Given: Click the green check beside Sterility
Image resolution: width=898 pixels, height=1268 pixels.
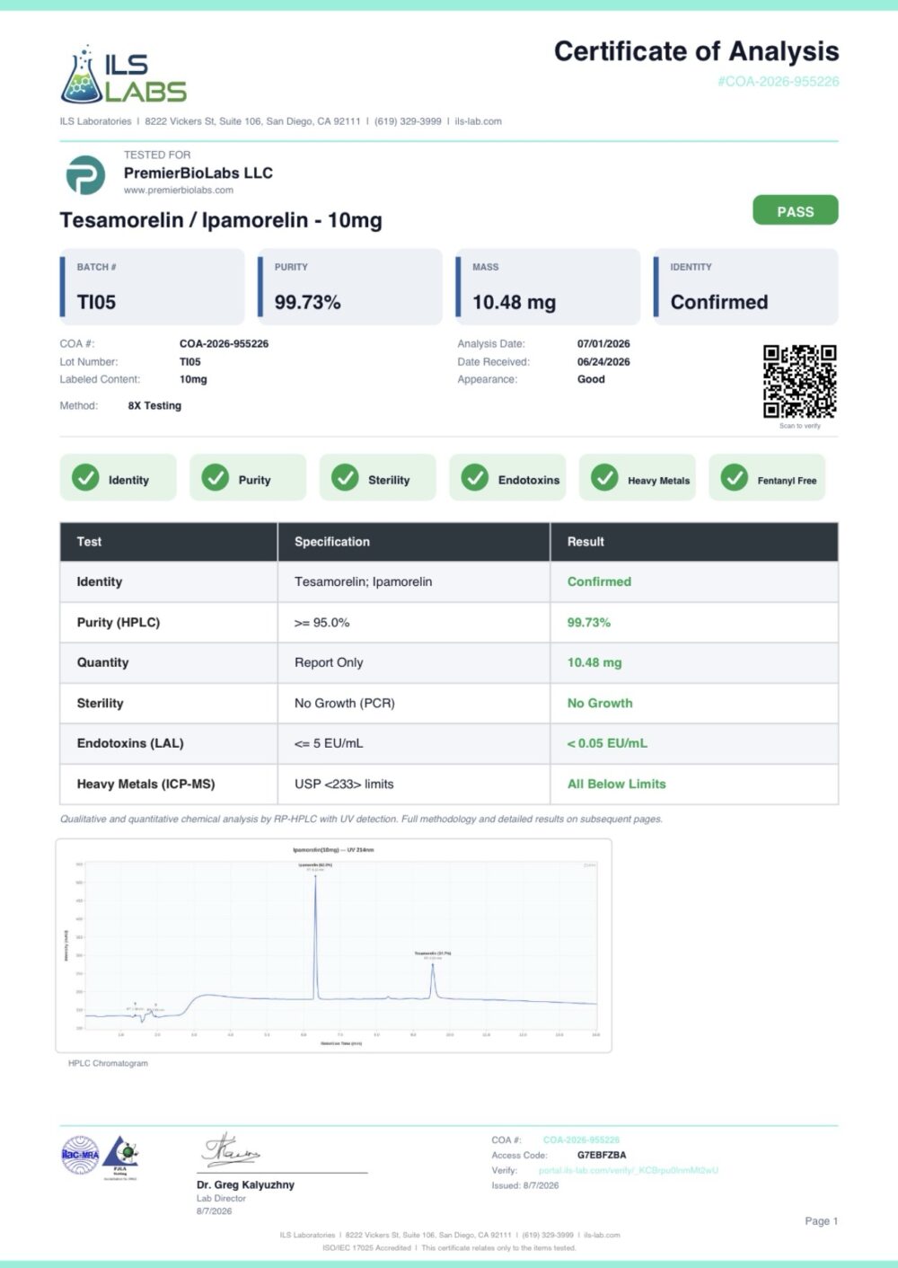Looking at the screenshot, I should pos(345,478).
